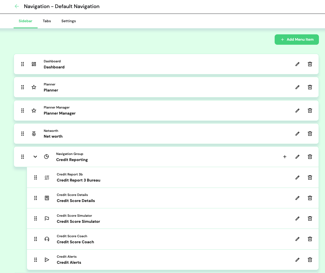Collapse the Credit Reporting group
The image size is (325, 273).
[35, 157]
